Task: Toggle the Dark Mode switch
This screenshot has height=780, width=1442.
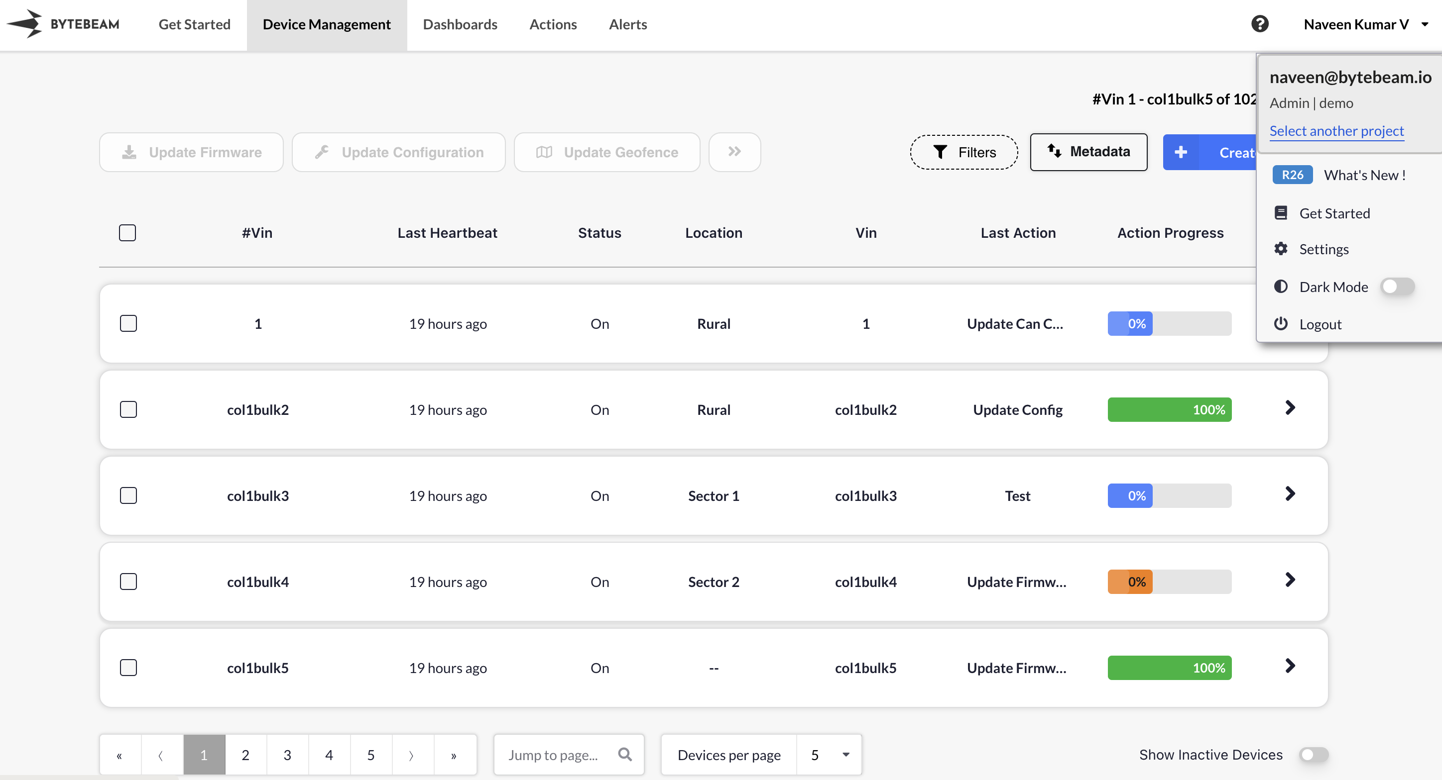Action: 1397,287
